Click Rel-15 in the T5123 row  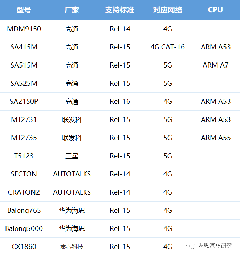(120, 156)
